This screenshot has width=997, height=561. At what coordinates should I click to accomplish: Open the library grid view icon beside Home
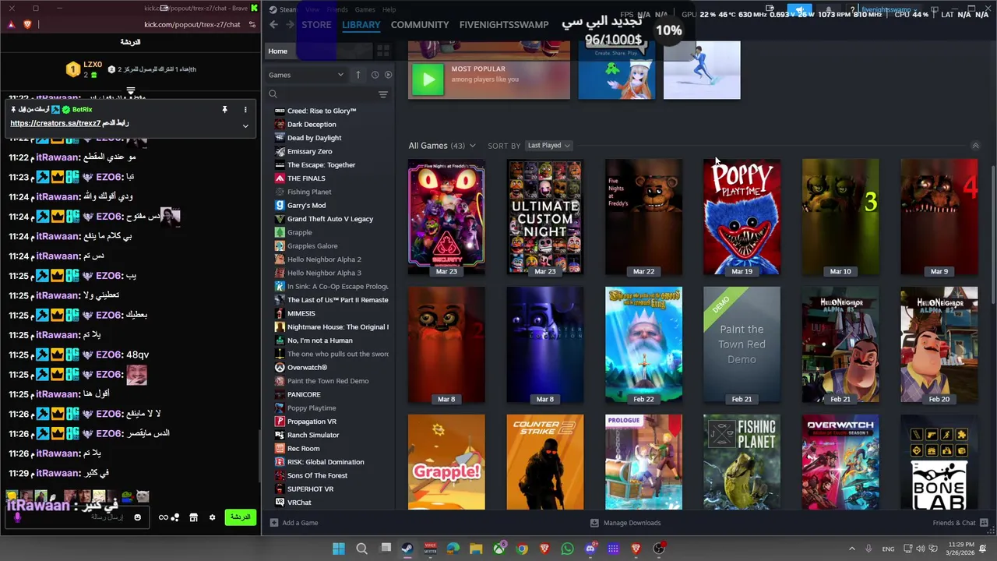(x=382, y=51)
